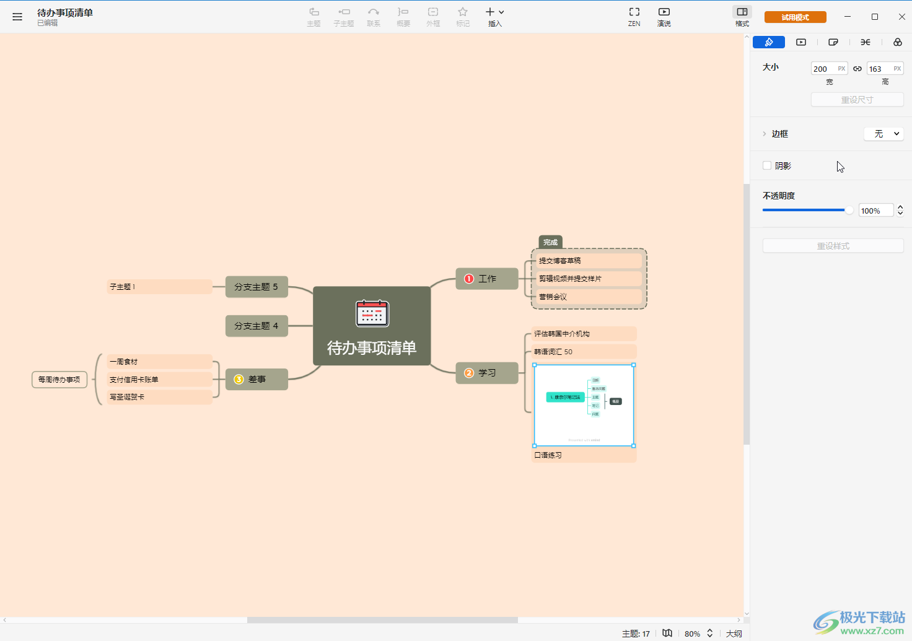Click the map overview book icon in status bar
This screenshot has height=641, width=912.
pos(667,633)
